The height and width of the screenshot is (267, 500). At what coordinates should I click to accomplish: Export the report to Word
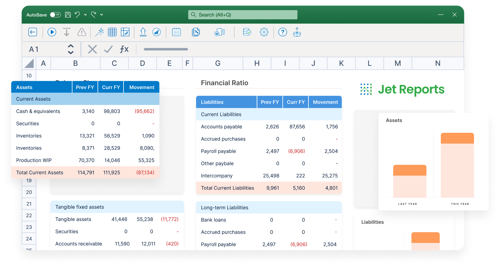pyautogui.click(x=219, y=32)
